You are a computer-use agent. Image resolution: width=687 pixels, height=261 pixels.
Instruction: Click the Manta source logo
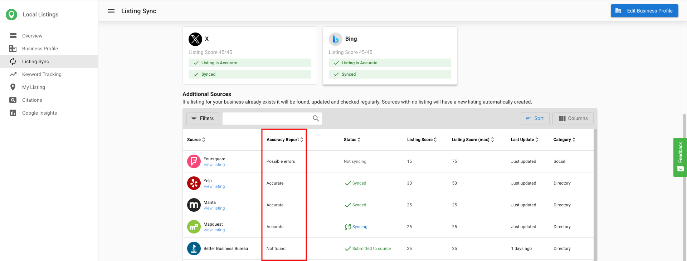(x=194, y=205)
